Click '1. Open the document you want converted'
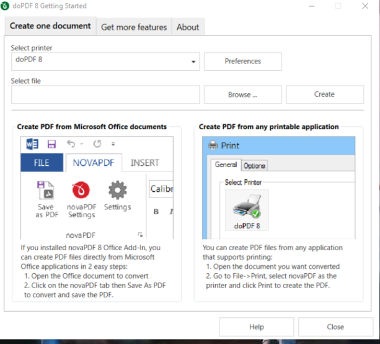 click(273, 266)
